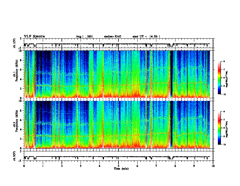Click the black data gap in ch.1 spectrogram

[172, 74]
